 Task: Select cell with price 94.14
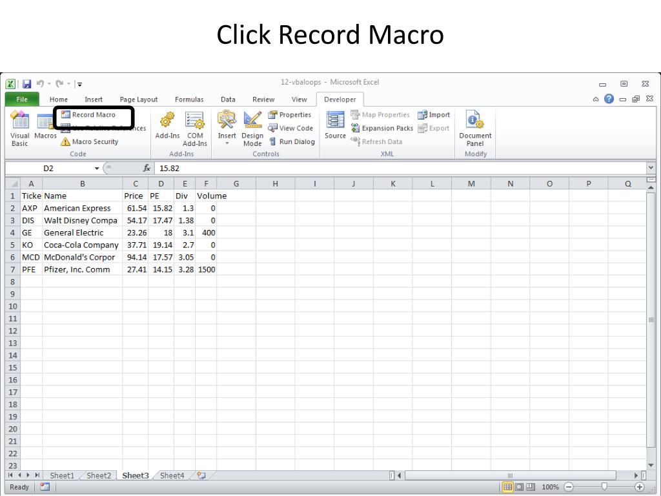coord(136,257)
